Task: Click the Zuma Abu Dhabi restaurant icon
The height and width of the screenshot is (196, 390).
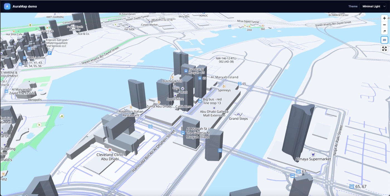Action: 159,102
